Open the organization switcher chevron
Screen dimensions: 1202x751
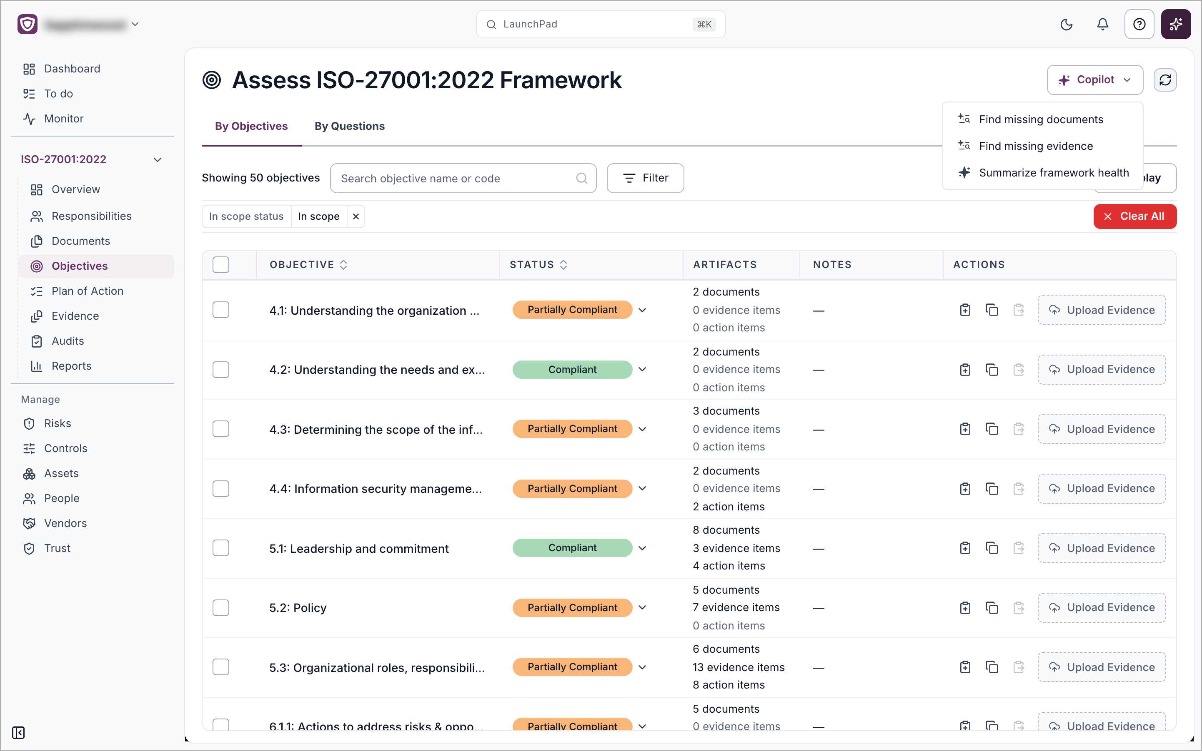[135, 24]
